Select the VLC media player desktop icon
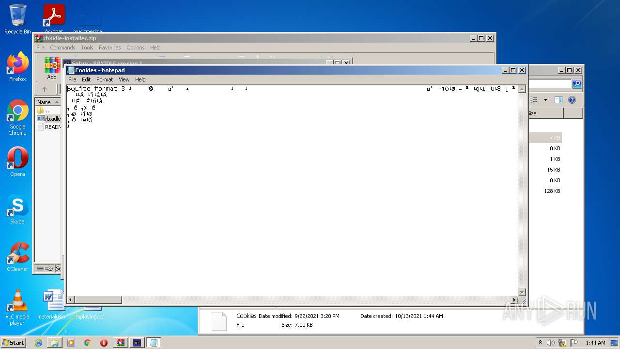The height and width of the screenshot is (349, 620). coord(17,307)
